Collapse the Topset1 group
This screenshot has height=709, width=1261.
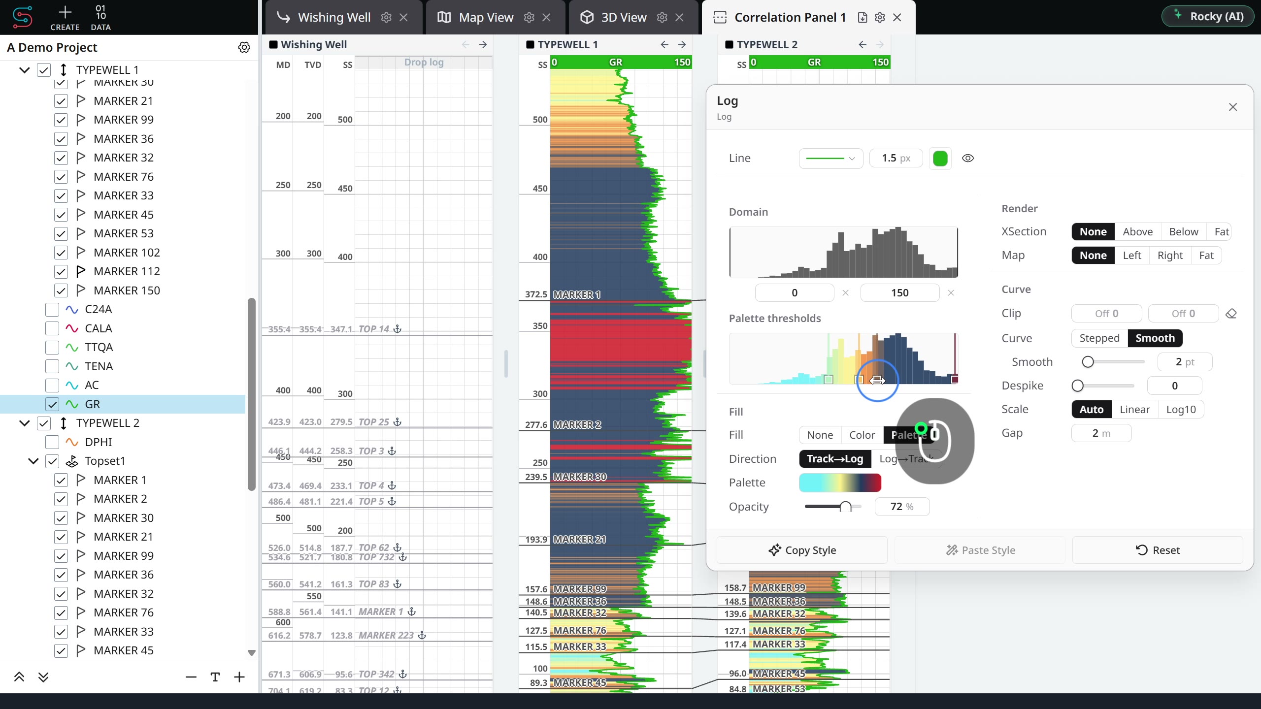(33, 461)
